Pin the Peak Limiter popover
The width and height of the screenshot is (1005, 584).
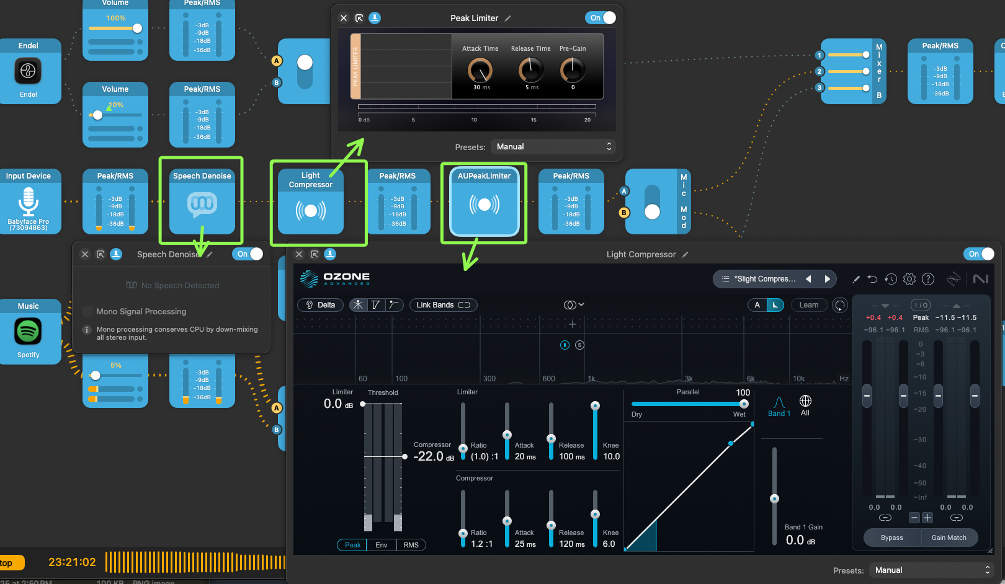(375, 18)
